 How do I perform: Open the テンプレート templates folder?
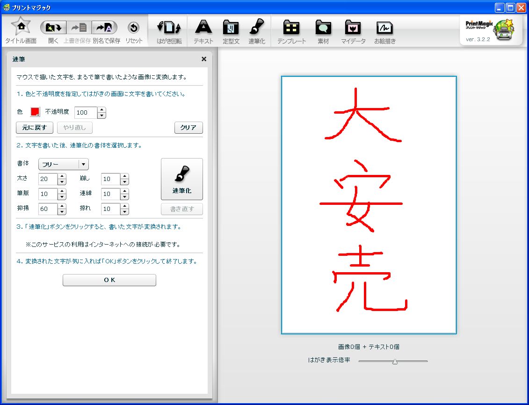coord(291,28)
